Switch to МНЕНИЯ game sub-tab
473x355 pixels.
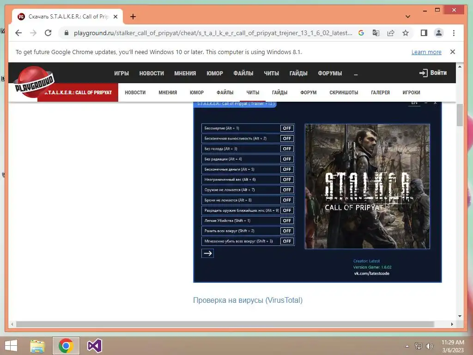[168, 92]
